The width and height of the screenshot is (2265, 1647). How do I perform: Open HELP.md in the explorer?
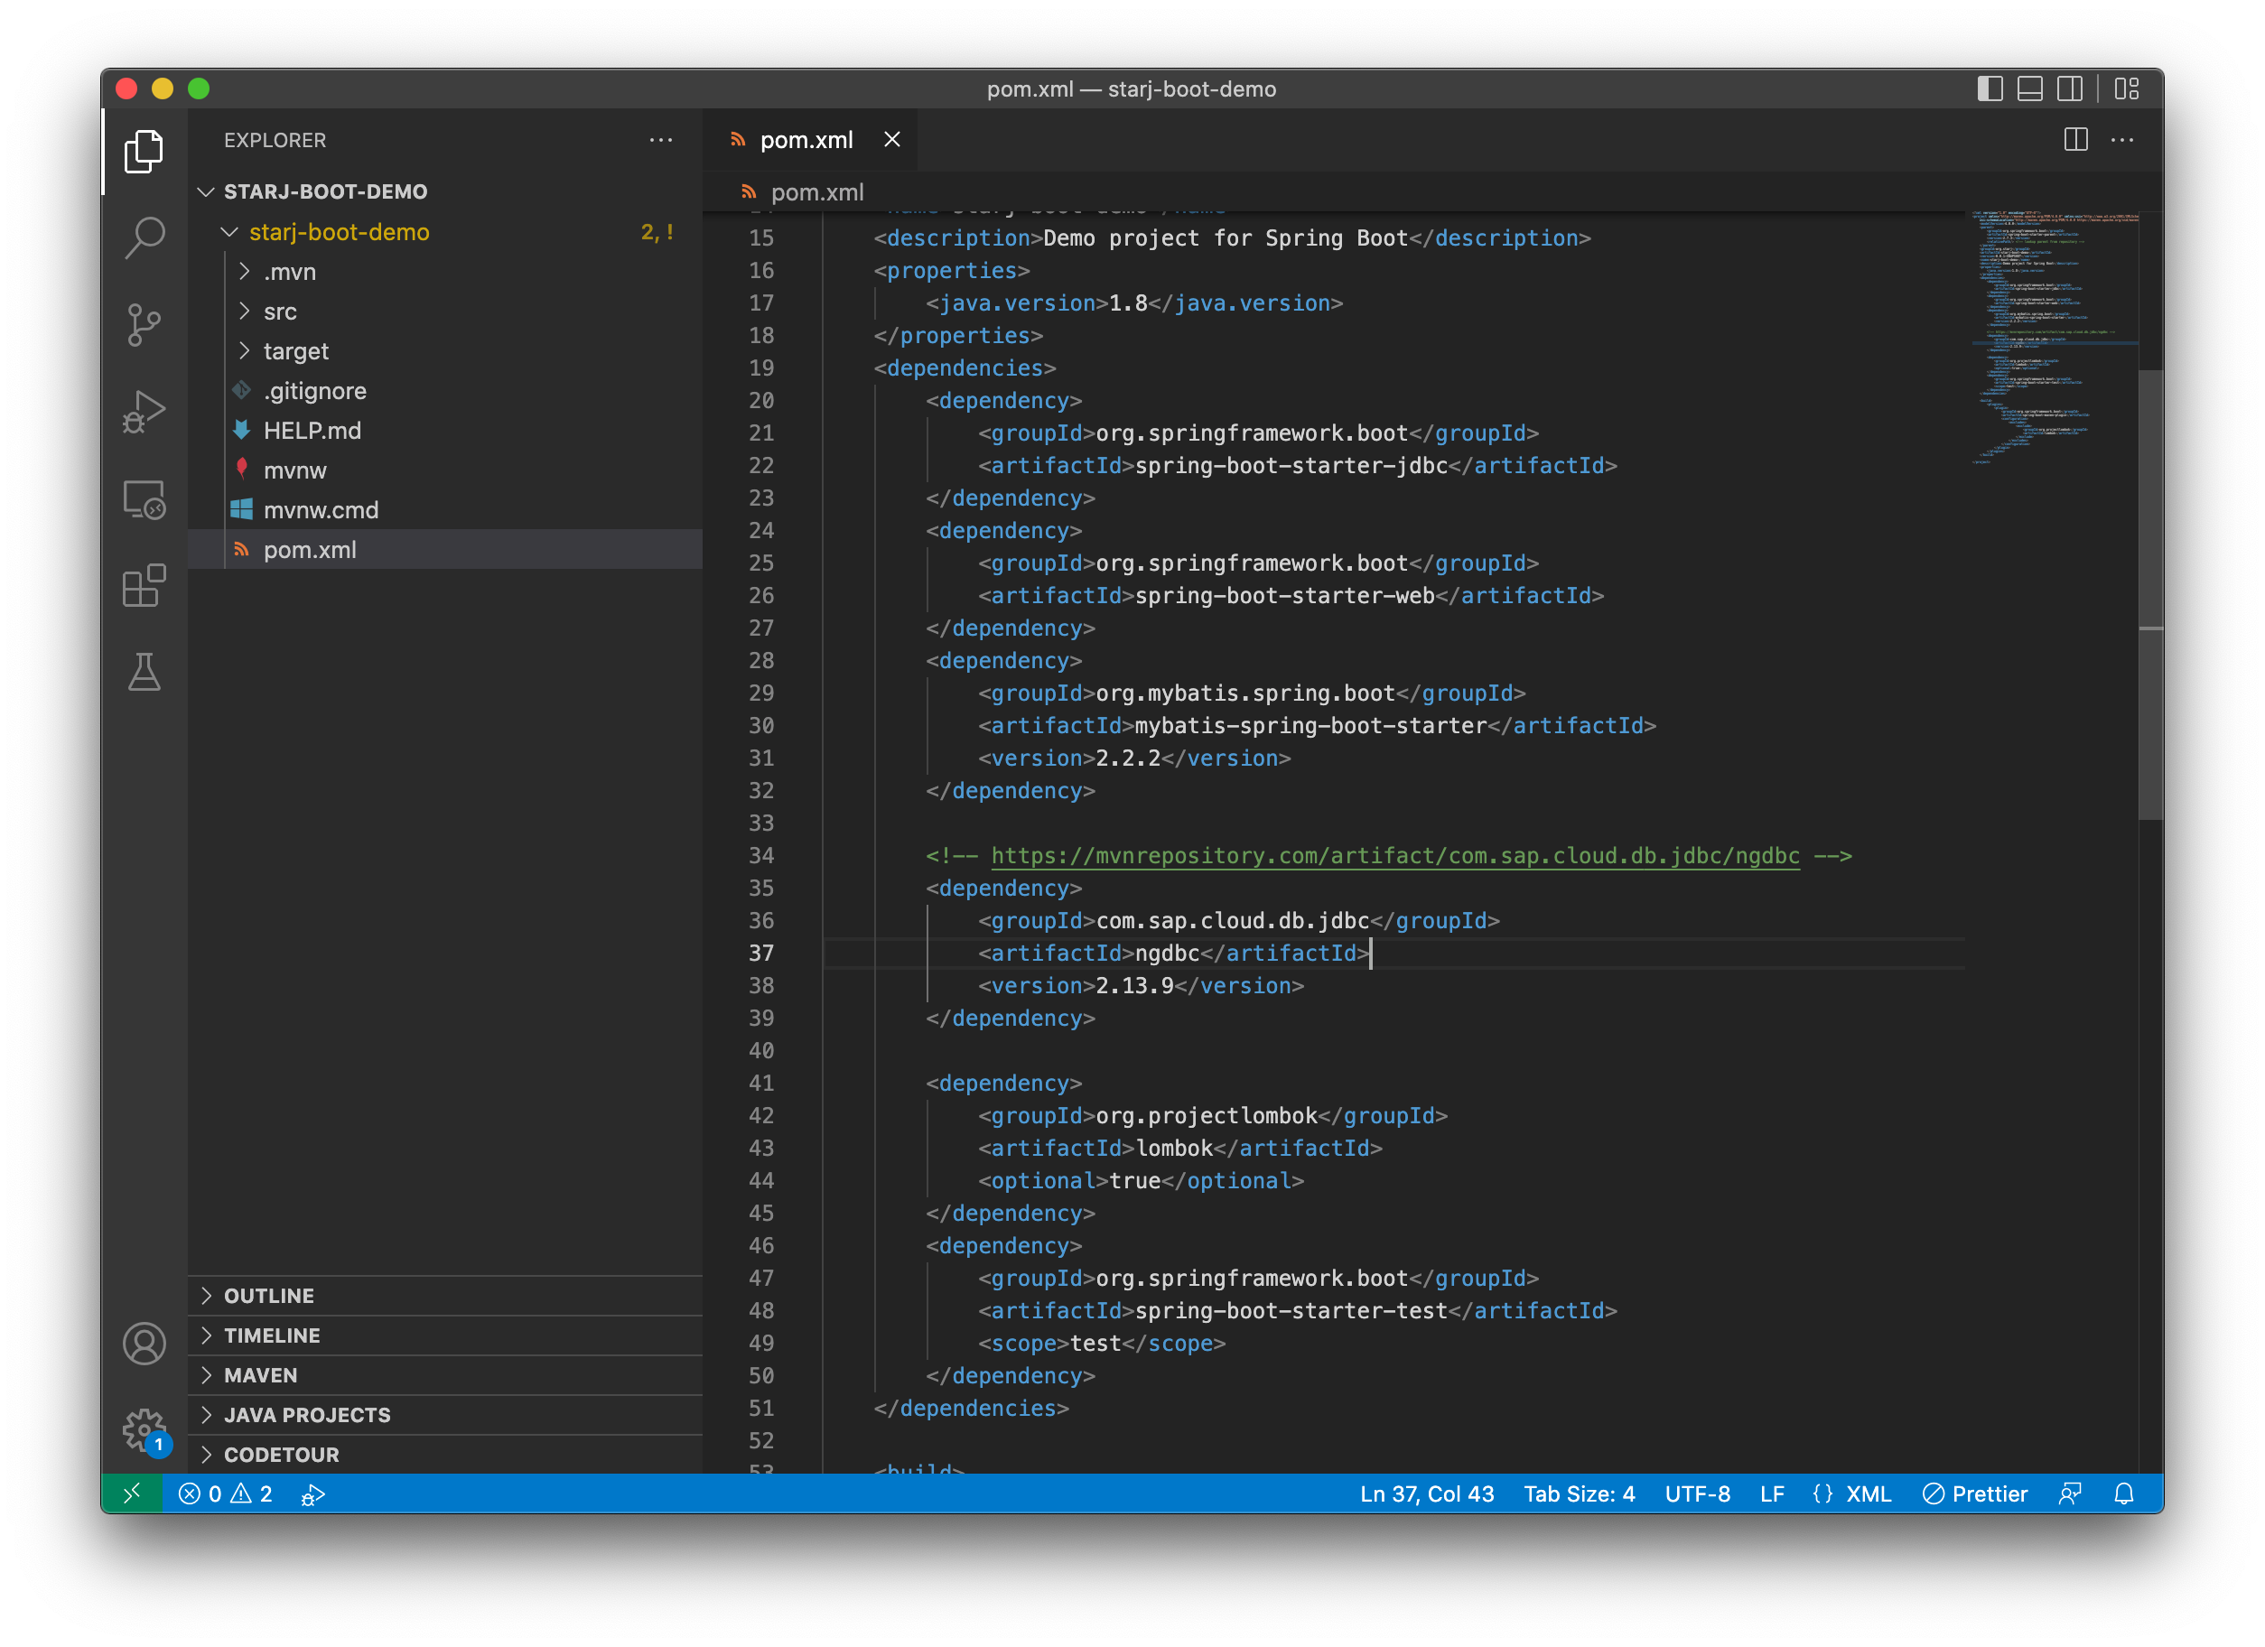point(312,431)
